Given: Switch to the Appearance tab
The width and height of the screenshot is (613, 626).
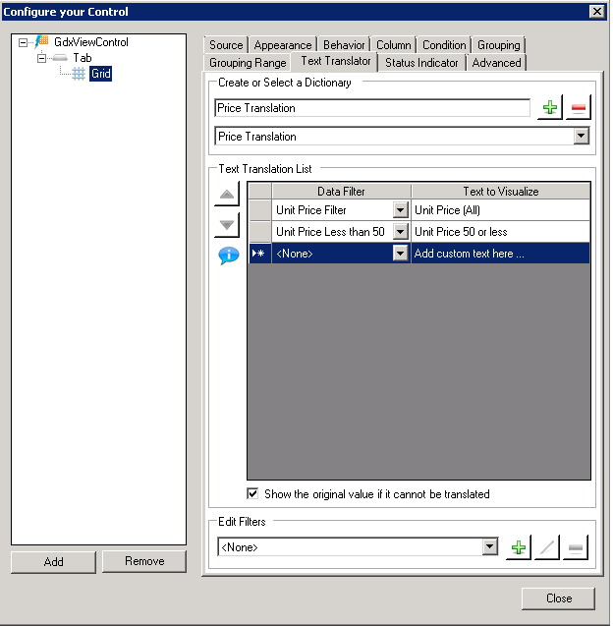Looking at the screenshot, I should point(283,45).
